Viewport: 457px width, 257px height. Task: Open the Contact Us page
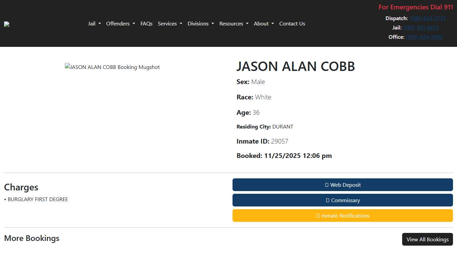(292, 23)
